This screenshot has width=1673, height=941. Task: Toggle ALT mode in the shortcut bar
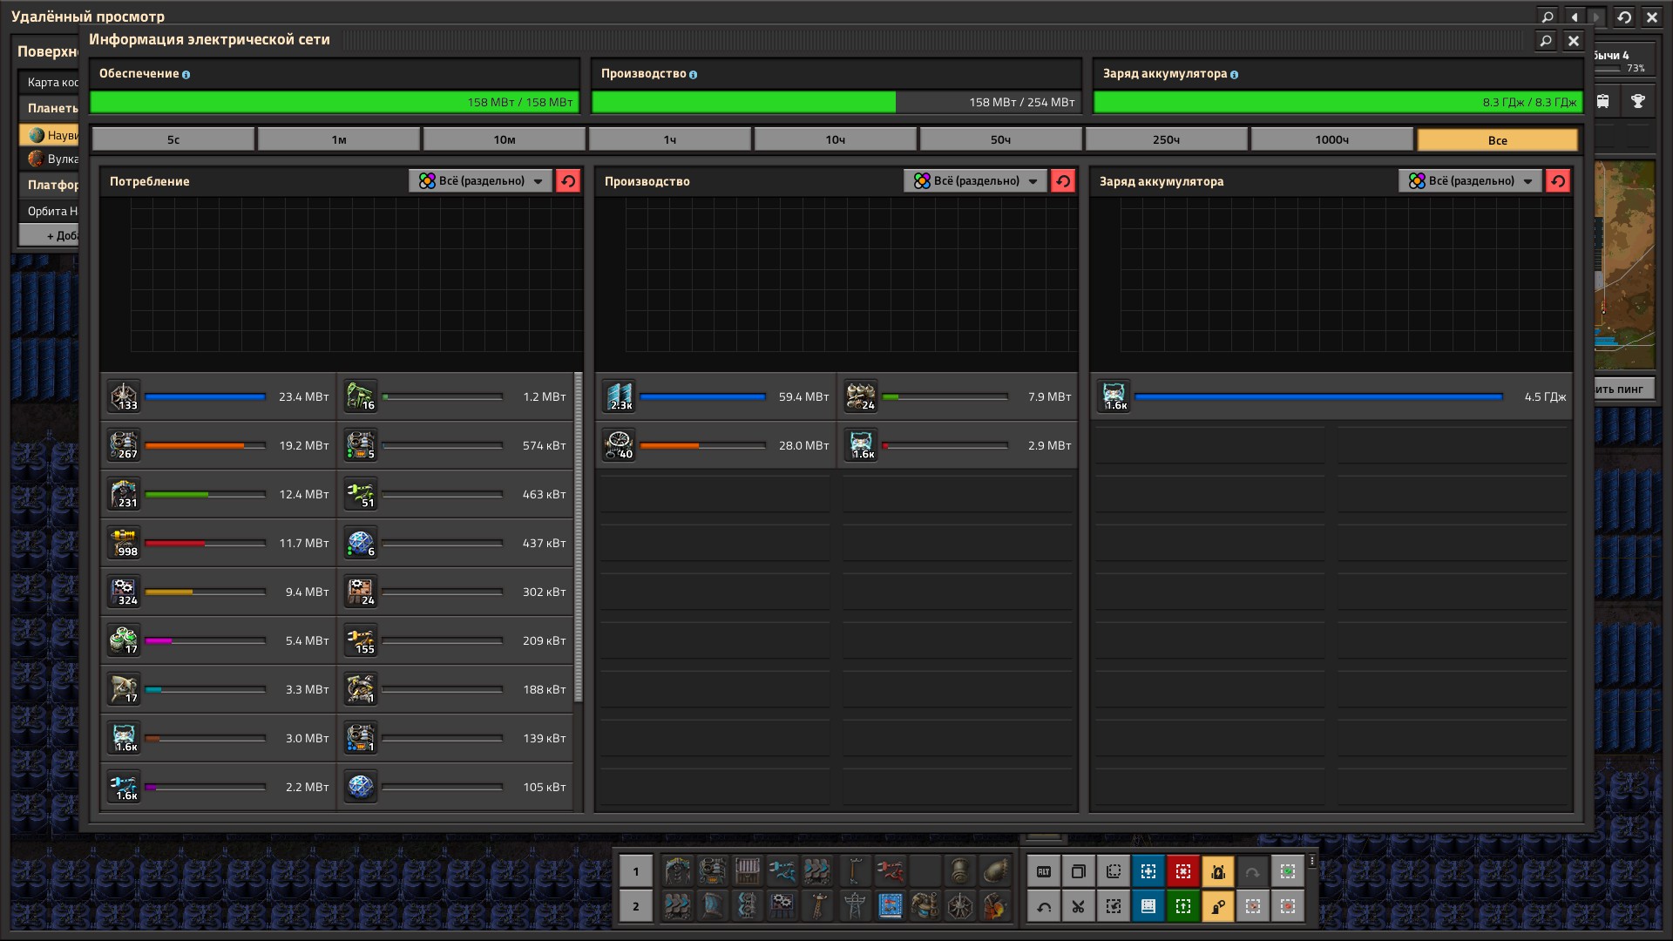pos(1043,870)
